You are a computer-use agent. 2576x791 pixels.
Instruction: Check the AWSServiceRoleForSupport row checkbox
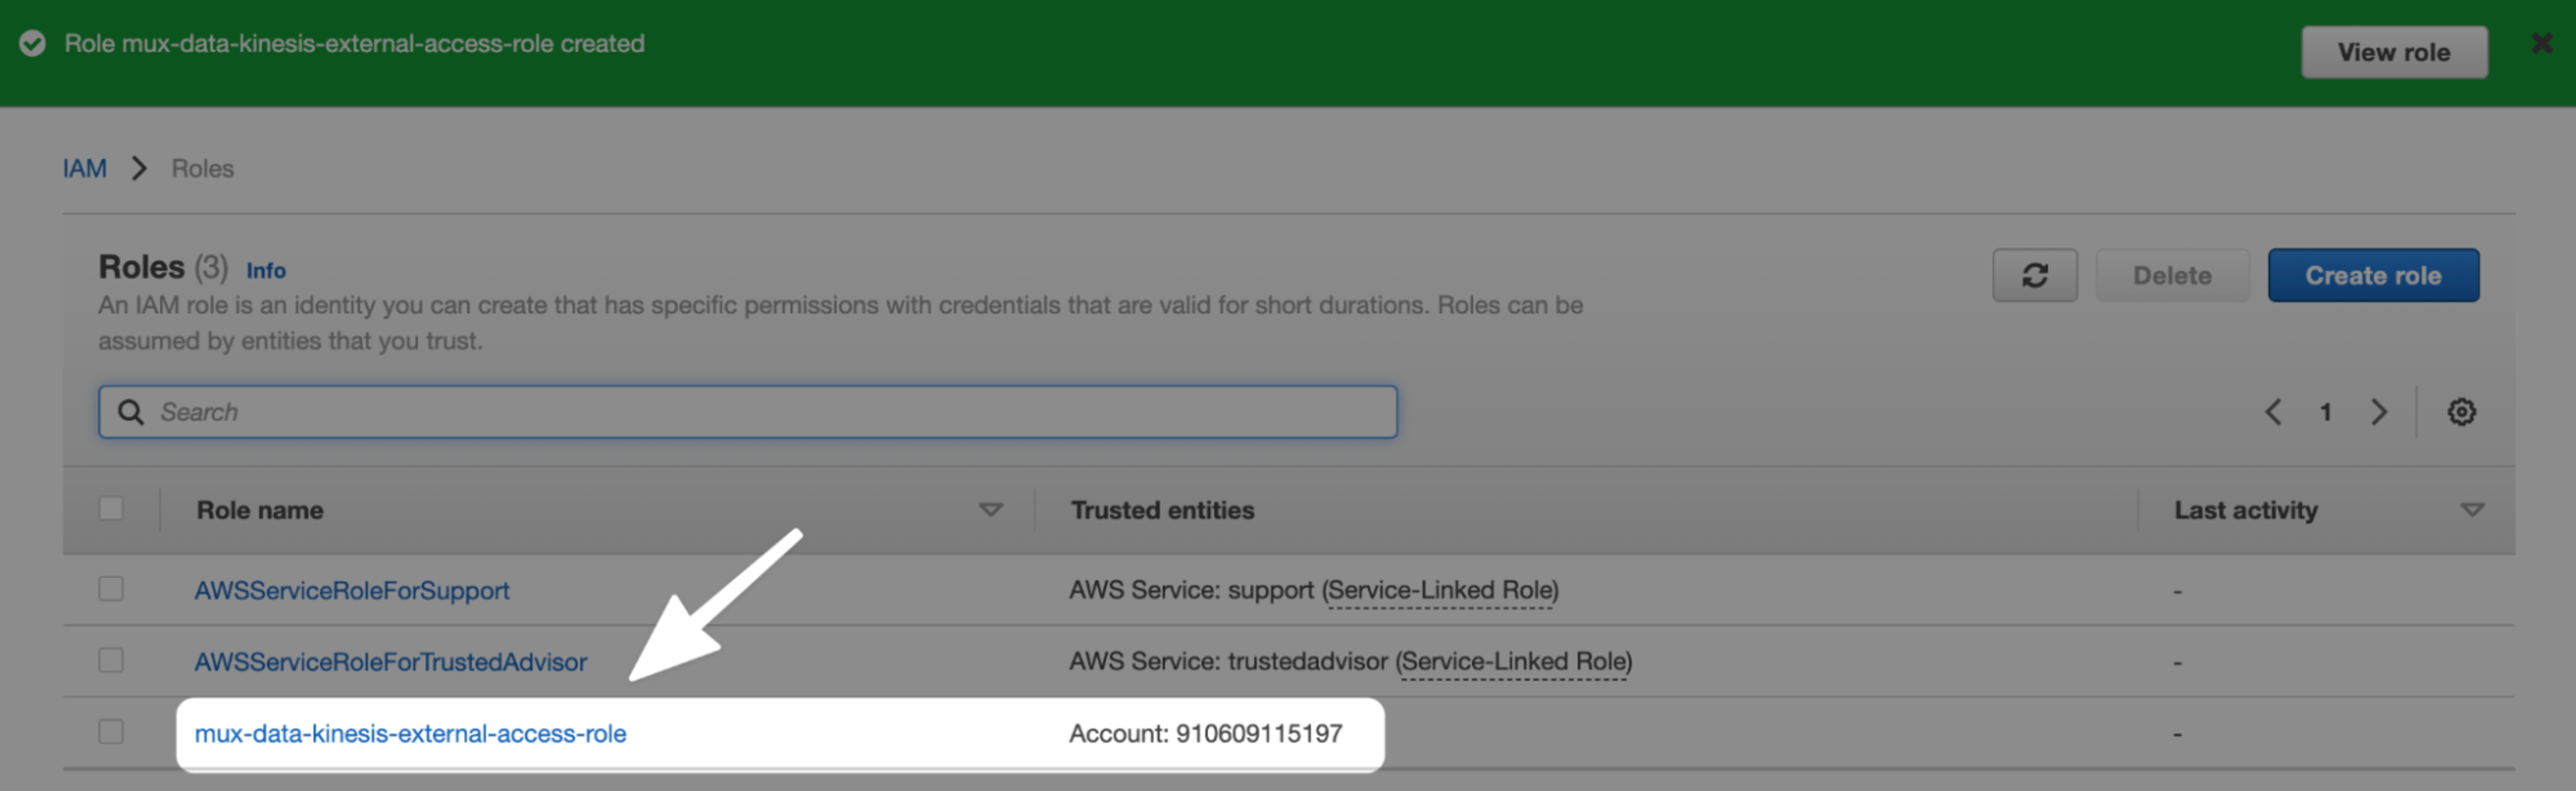(x=111, y=589)
